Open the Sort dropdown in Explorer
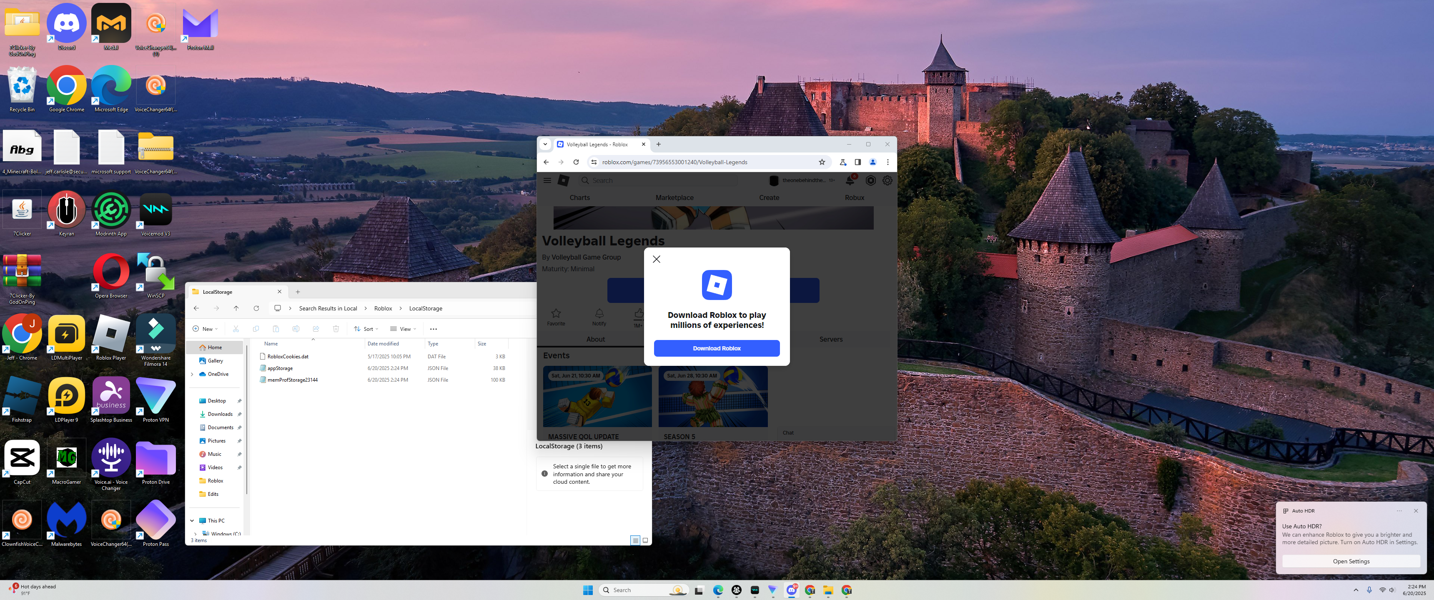The width and height of the screenshot is (1434, 600). pos(366,329)
